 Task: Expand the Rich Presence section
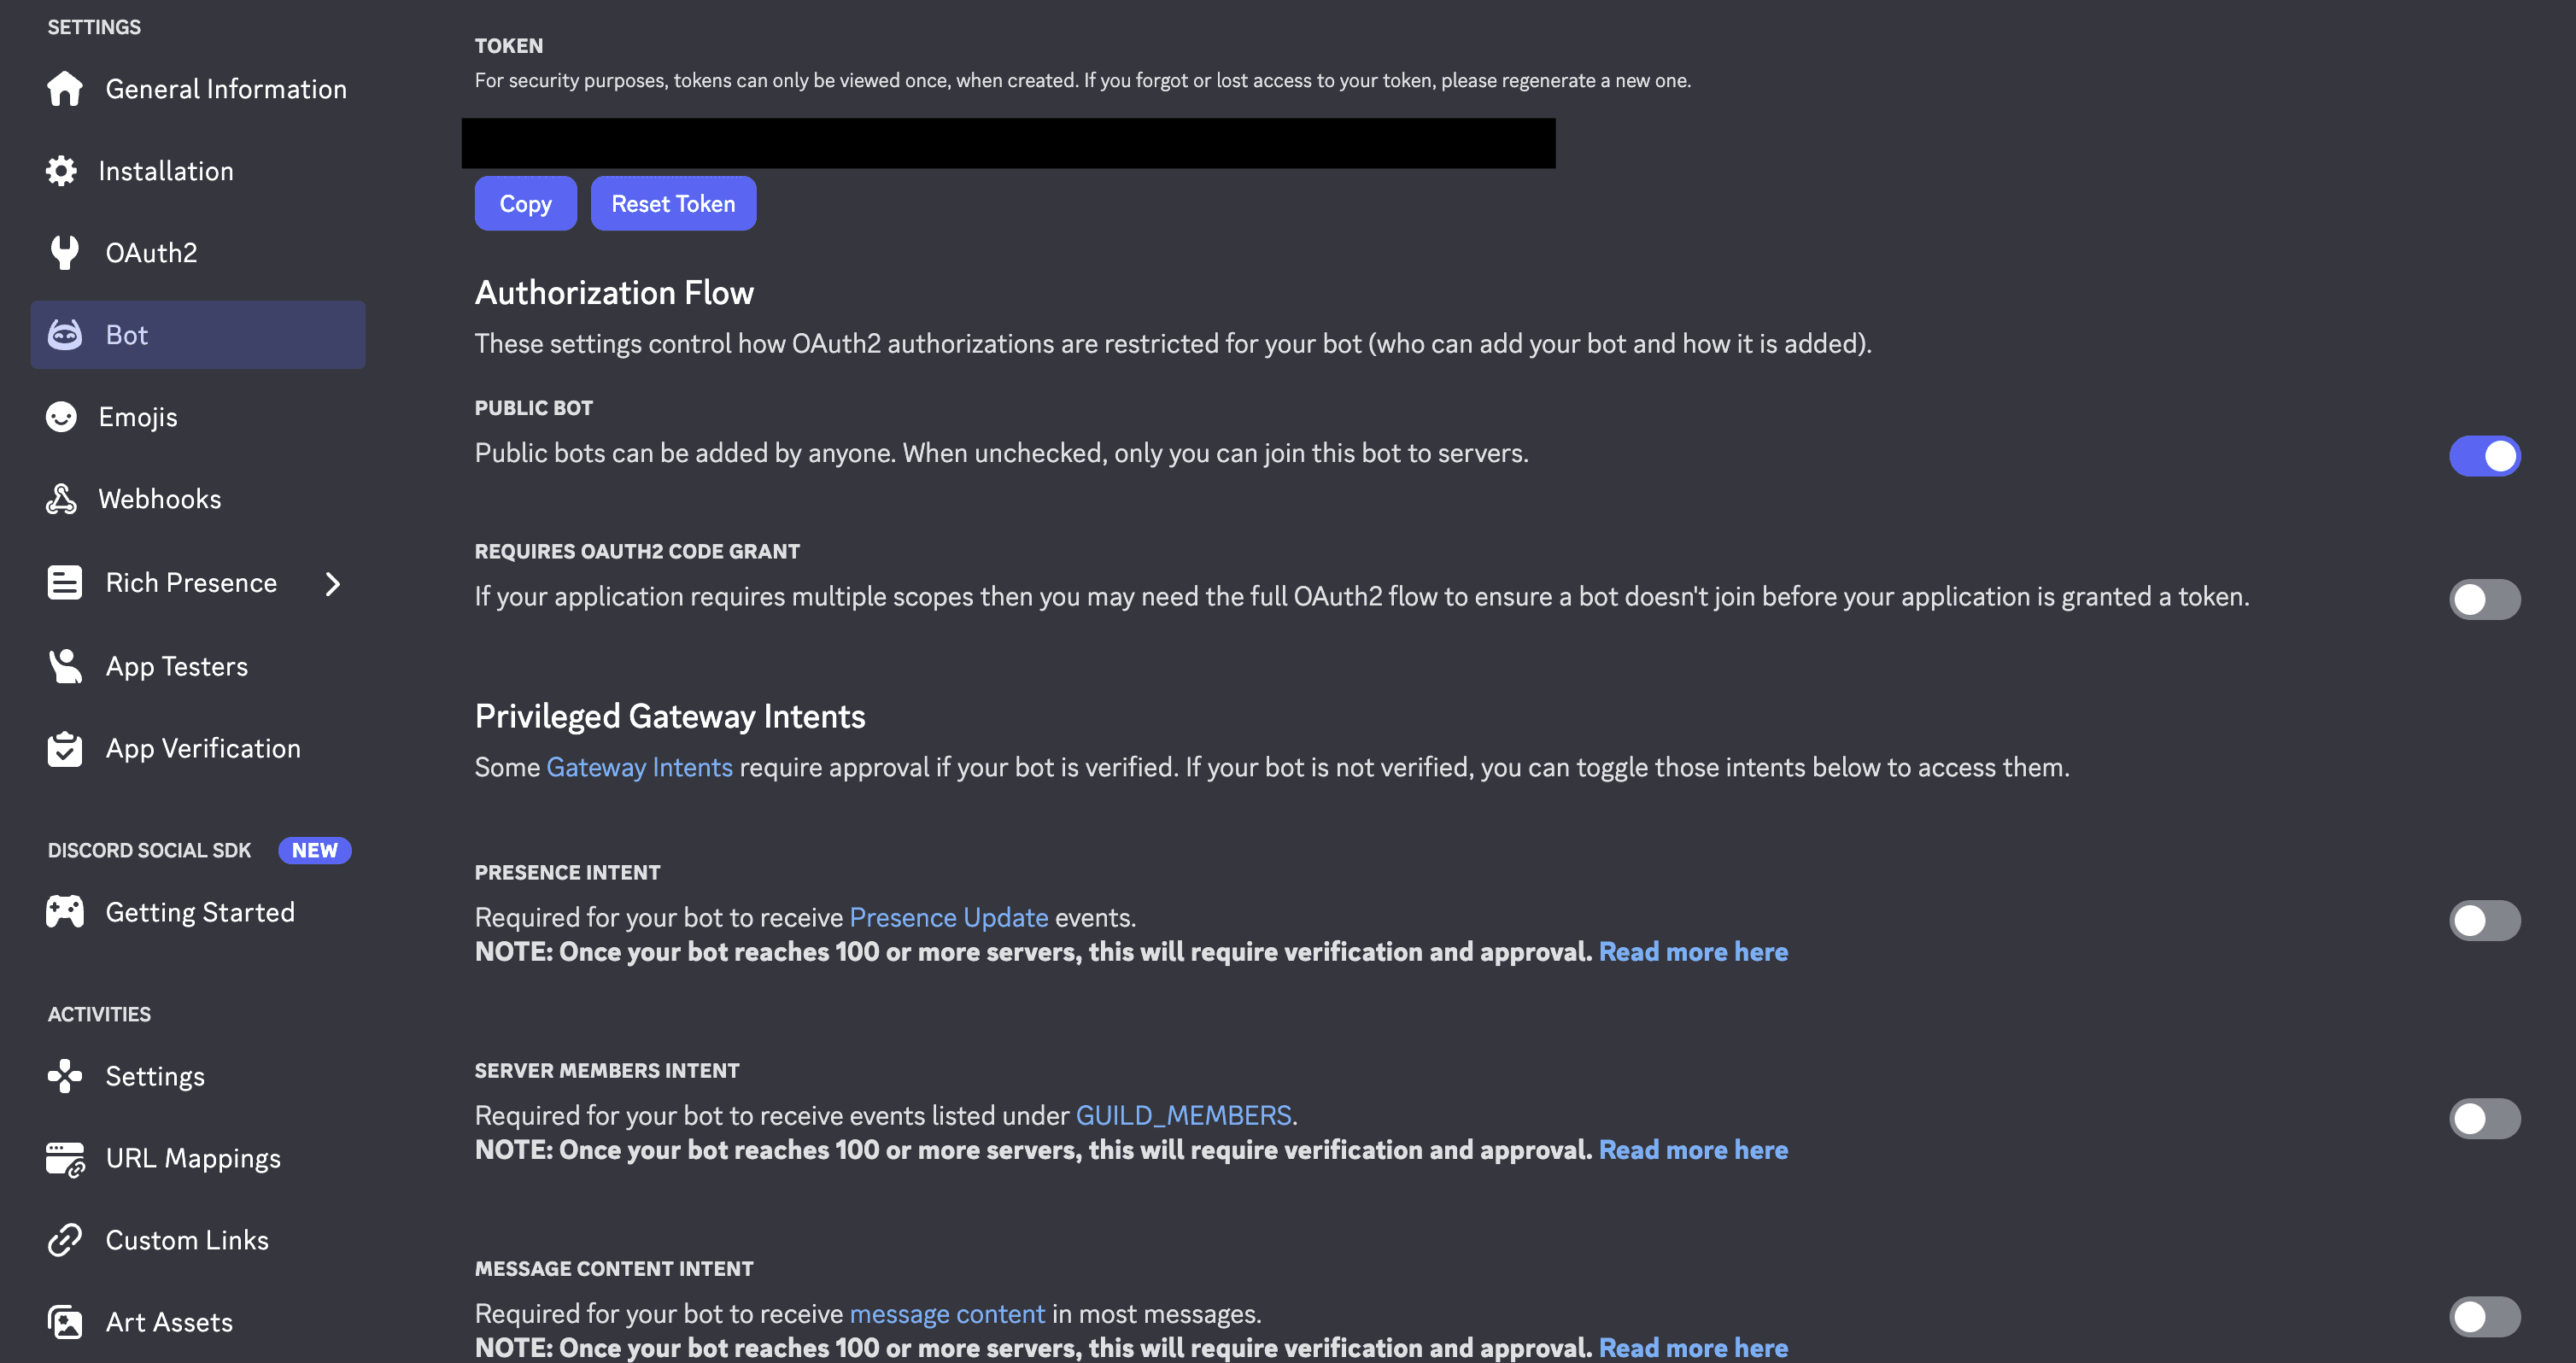333,583
